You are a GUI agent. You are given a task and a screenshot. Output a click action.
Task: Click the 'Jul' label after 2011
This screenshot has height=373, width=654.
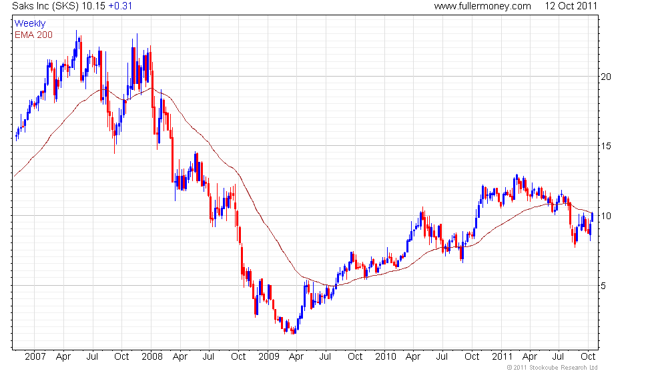pyautogui.click(x=558, y=357)
